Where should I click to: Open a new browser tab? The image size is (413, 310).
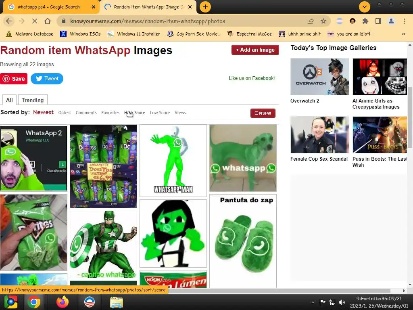(205, 7)
